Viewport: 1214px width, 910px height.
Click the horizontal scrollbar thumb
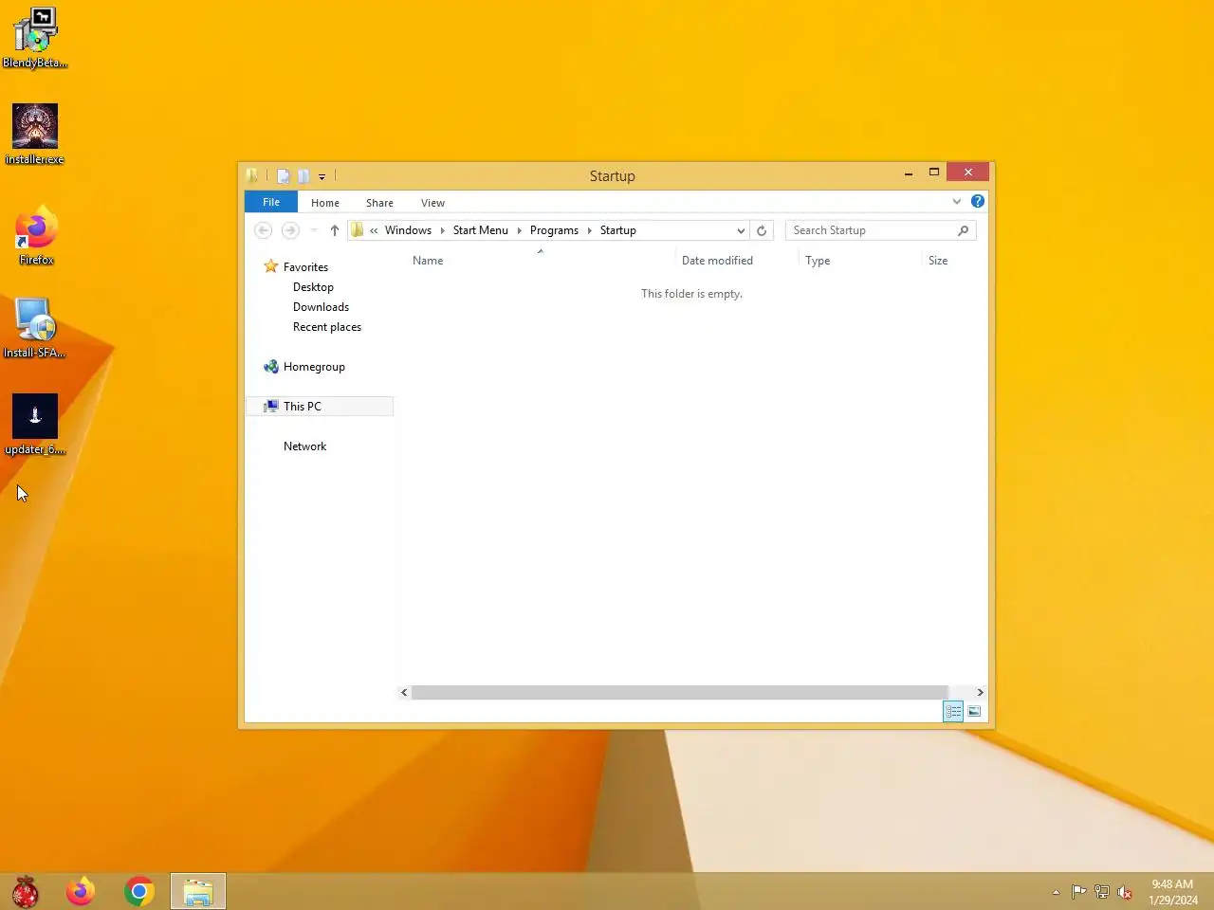pyautogui.click(x=679, y=692)
